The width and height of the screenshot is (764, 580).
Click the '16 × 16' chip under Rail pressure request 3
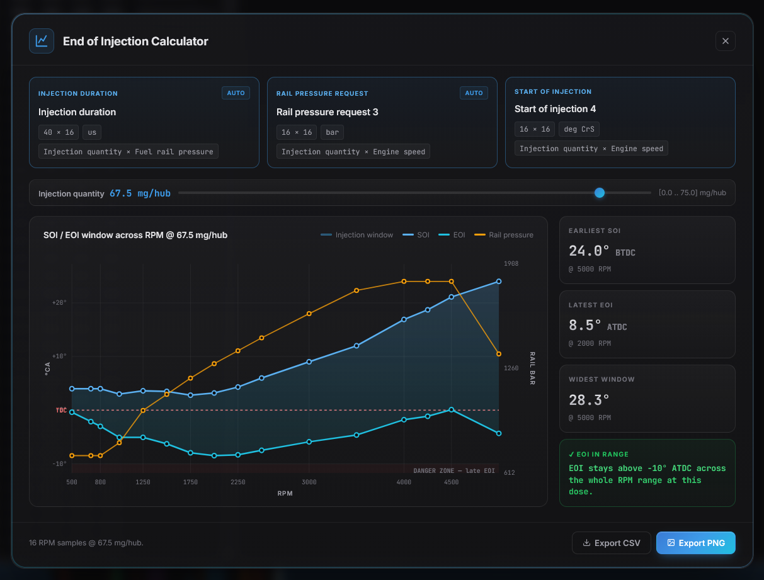pos(297,132)
